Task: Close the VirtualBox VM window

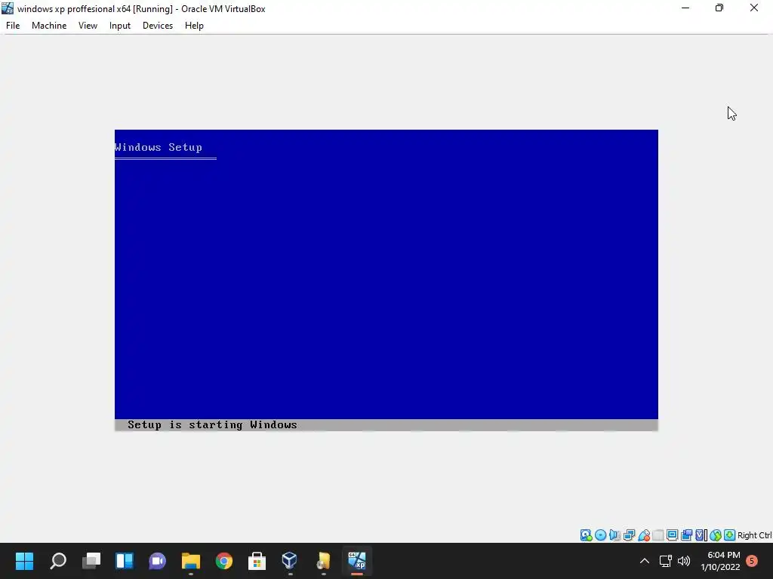Action: (x=754, y=8)
